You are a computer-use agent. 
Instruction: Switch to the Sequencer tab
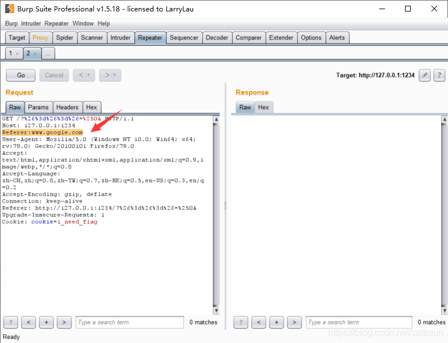[x=184, y=38]
